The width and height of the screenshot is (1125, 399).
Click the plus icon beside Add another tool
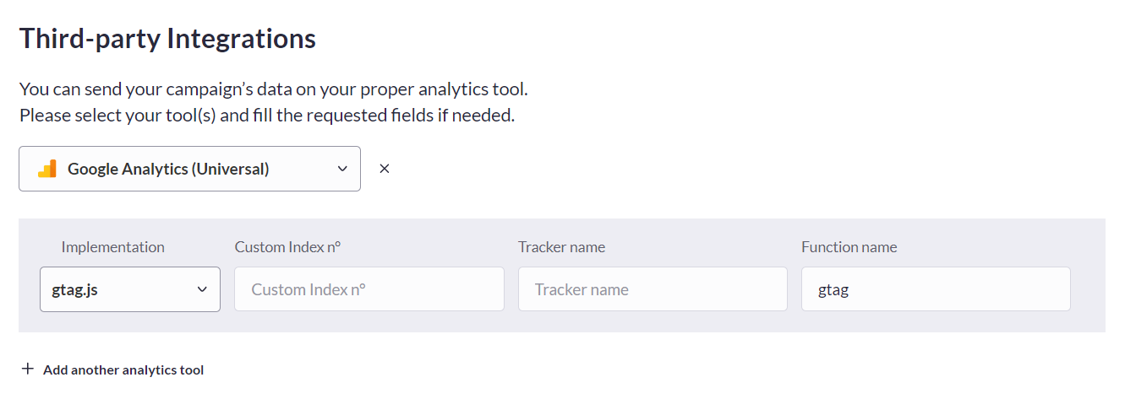click(28, 369)
